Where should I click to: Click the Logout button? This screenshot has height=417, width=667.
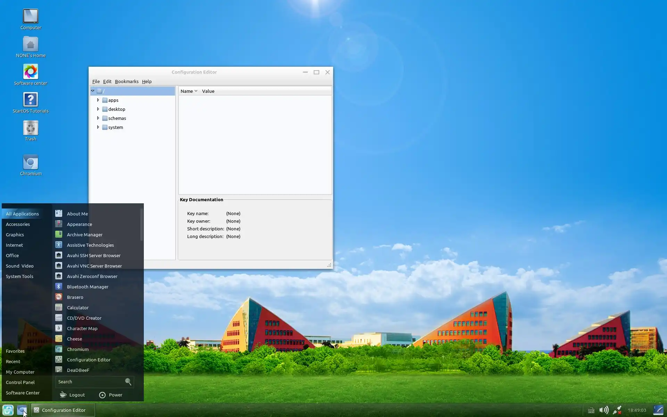72,395
